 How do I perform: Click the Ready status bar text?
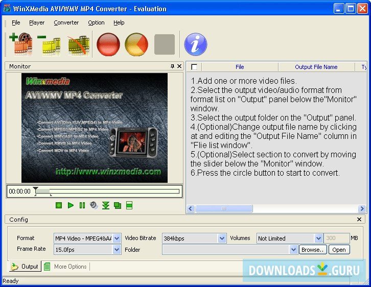coord(11,281)
